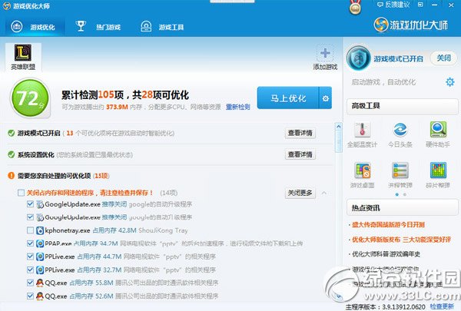Click the 热点资讯 header
This screenshot has width=461, height=311.
pyautogui.click(x=402, y=208)
